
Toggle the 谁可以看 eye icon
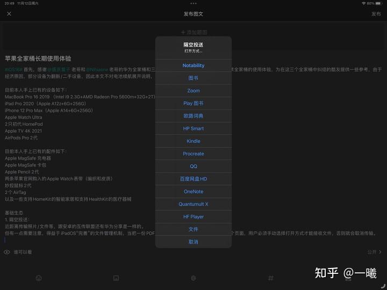pyautogui.click(x=7, y=252)
